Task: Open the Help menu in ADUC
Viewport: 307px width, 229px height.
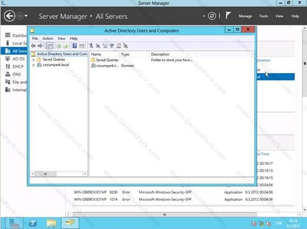Action: tap(74, 39)
